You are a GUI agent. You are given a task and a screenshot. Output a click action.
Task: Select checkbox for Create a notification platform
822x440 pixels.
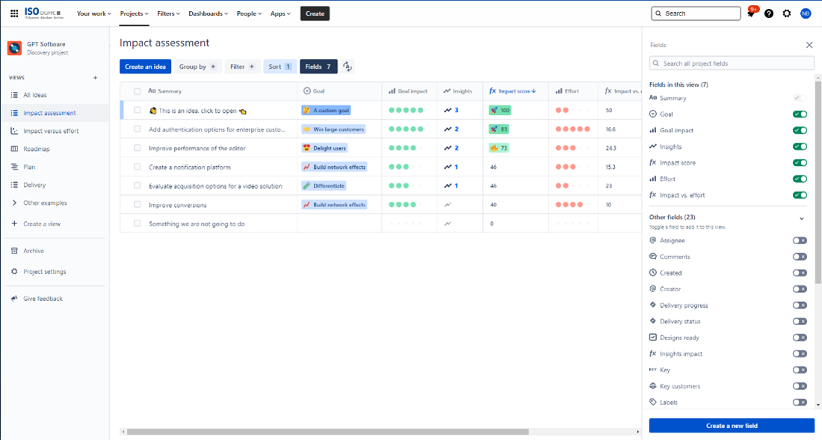137,167
